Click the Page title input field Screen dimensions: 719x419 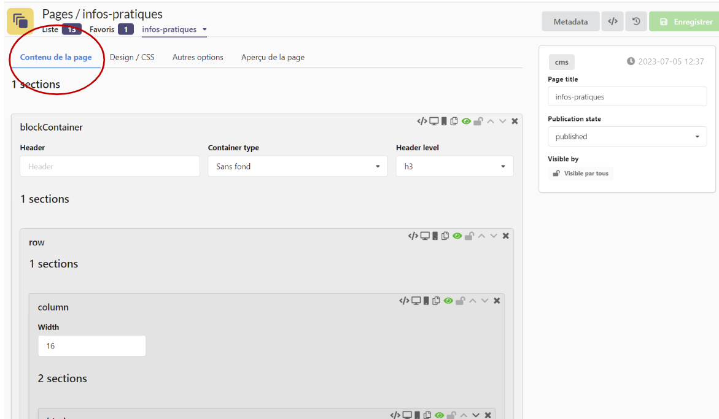[x=627, y=97]
